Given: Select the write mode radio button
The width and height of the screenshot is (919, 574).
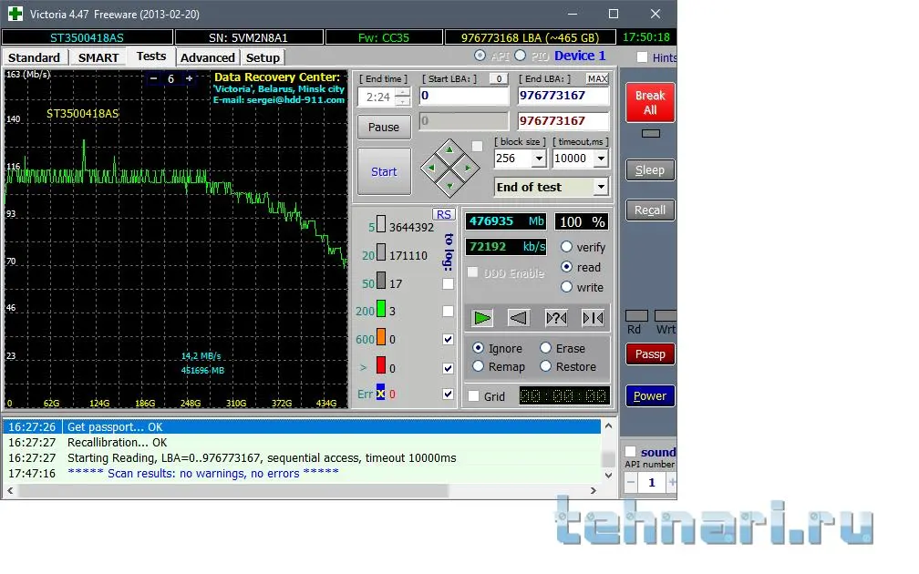Looking at the screenshot, I should click(x=566, y=286).
